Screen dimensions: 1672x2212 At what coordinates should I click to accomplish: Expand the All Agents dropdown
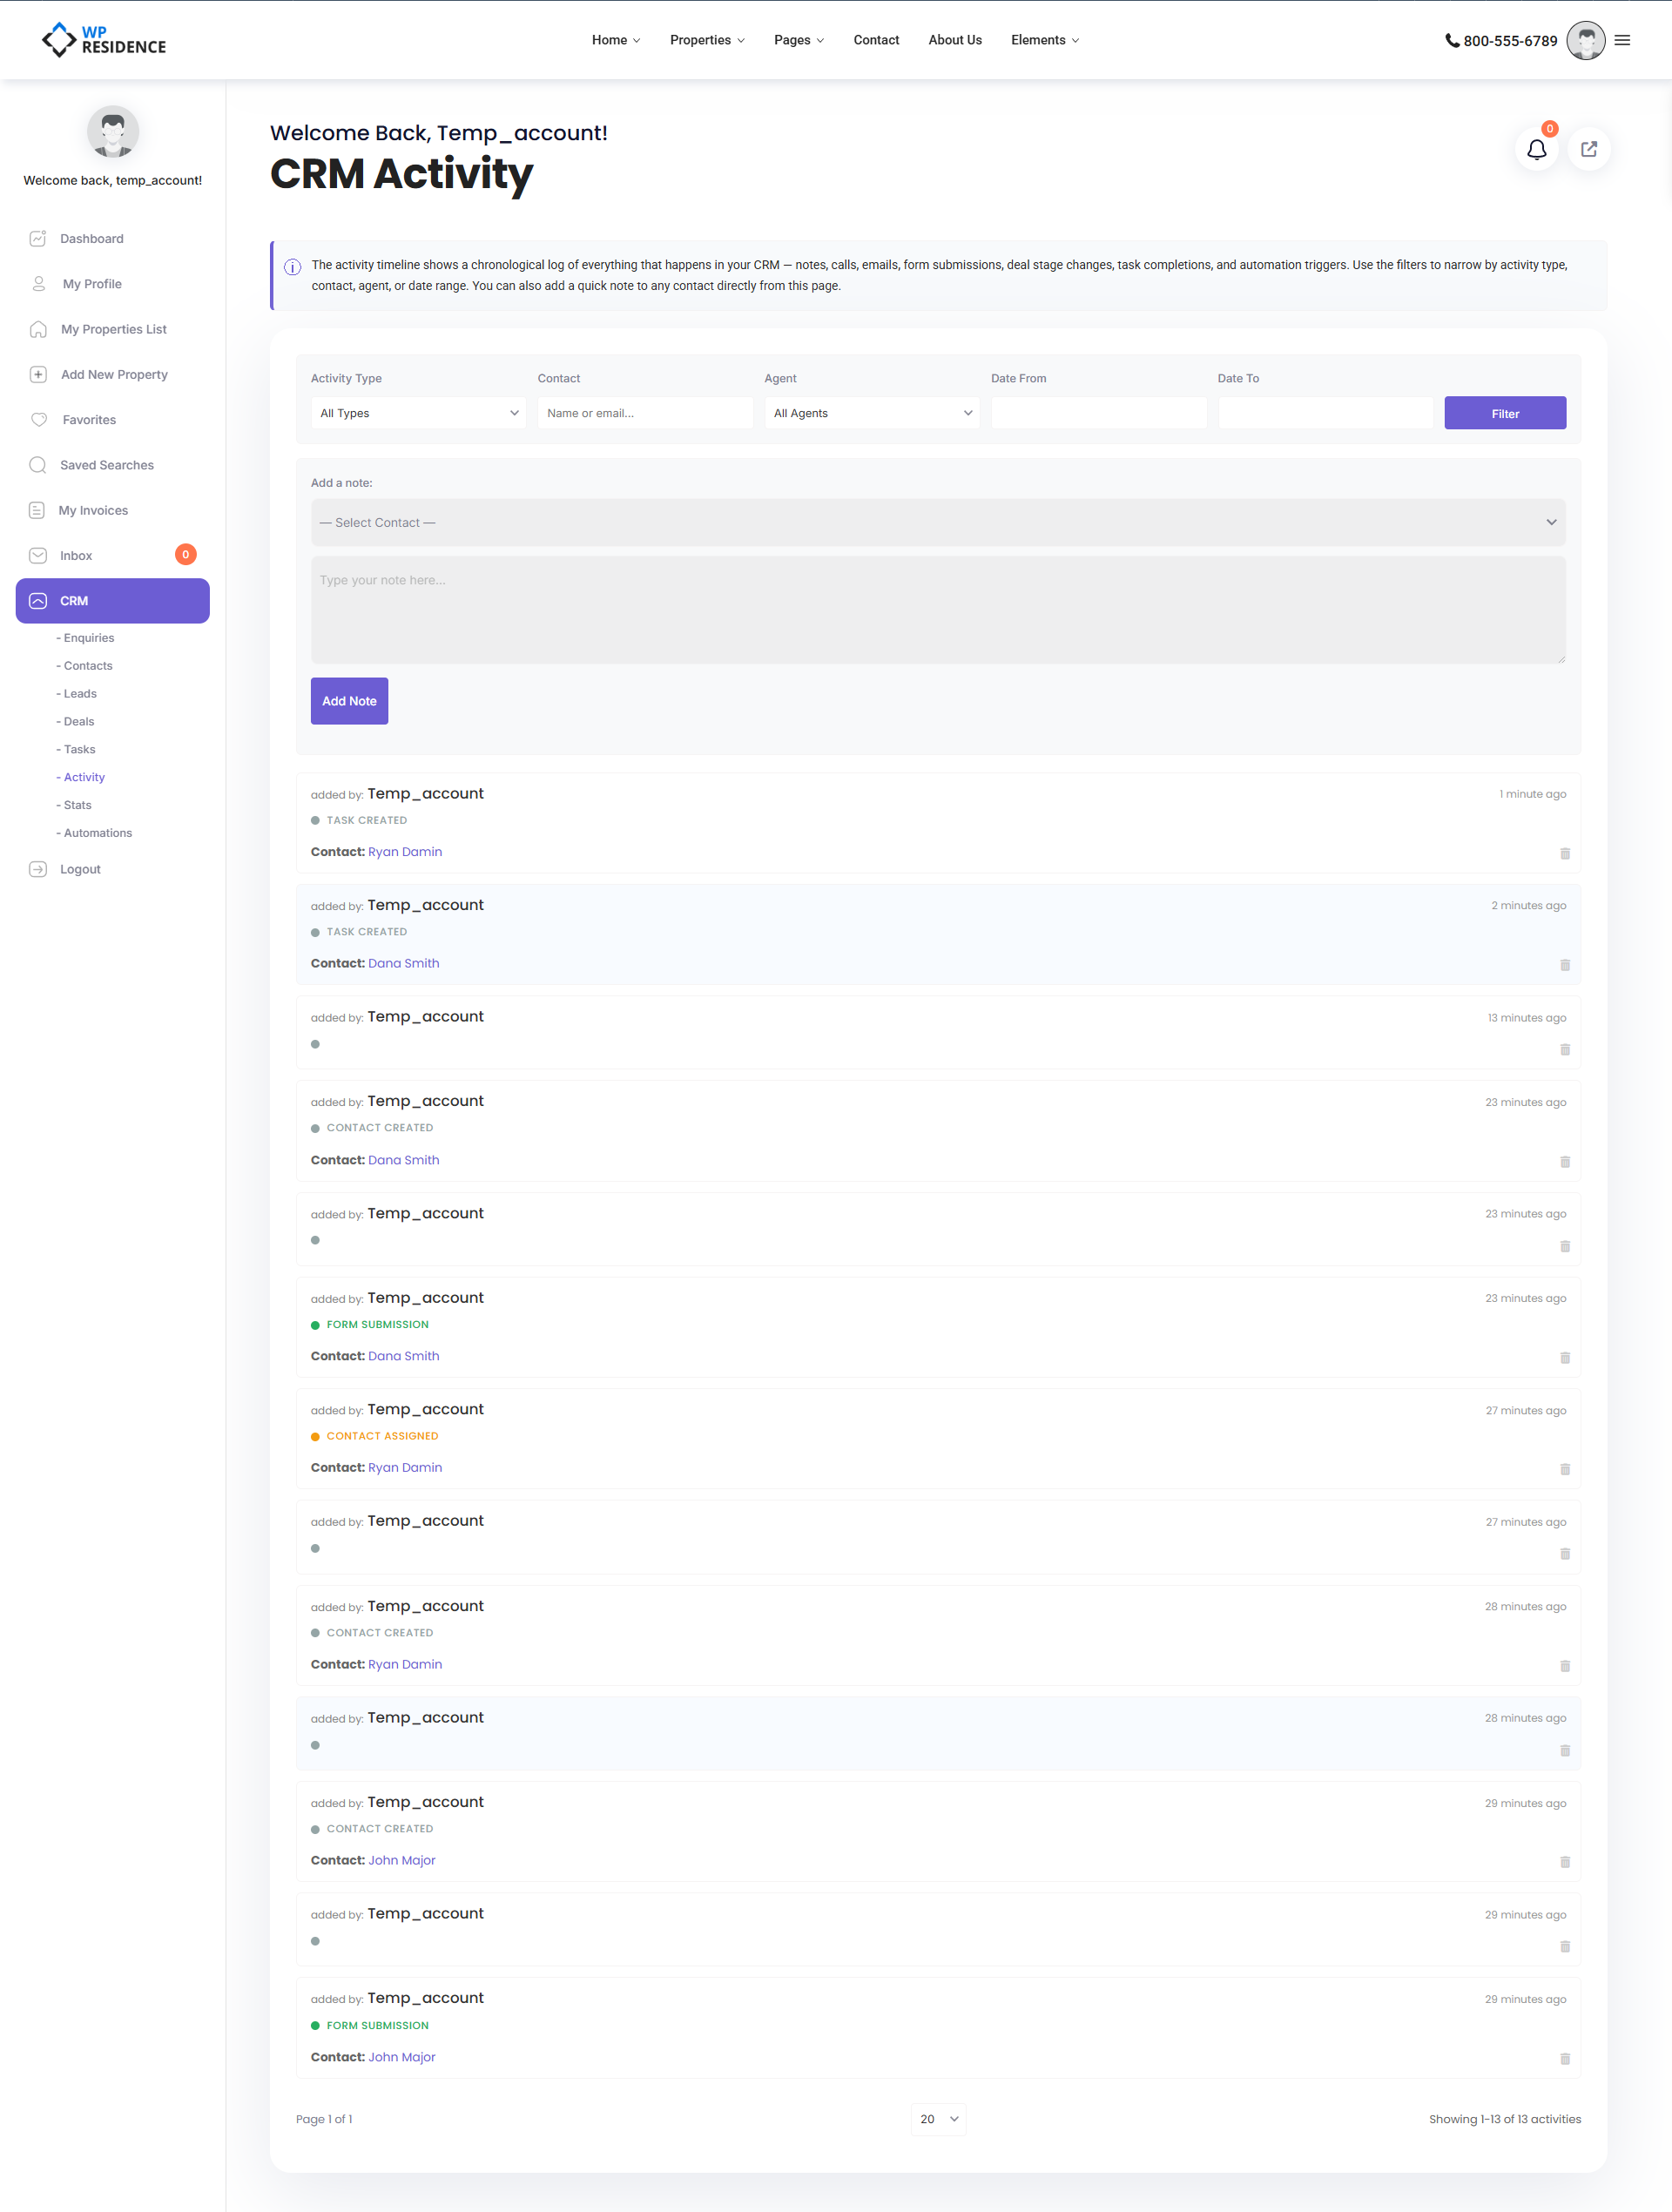(x=871, y=413)
